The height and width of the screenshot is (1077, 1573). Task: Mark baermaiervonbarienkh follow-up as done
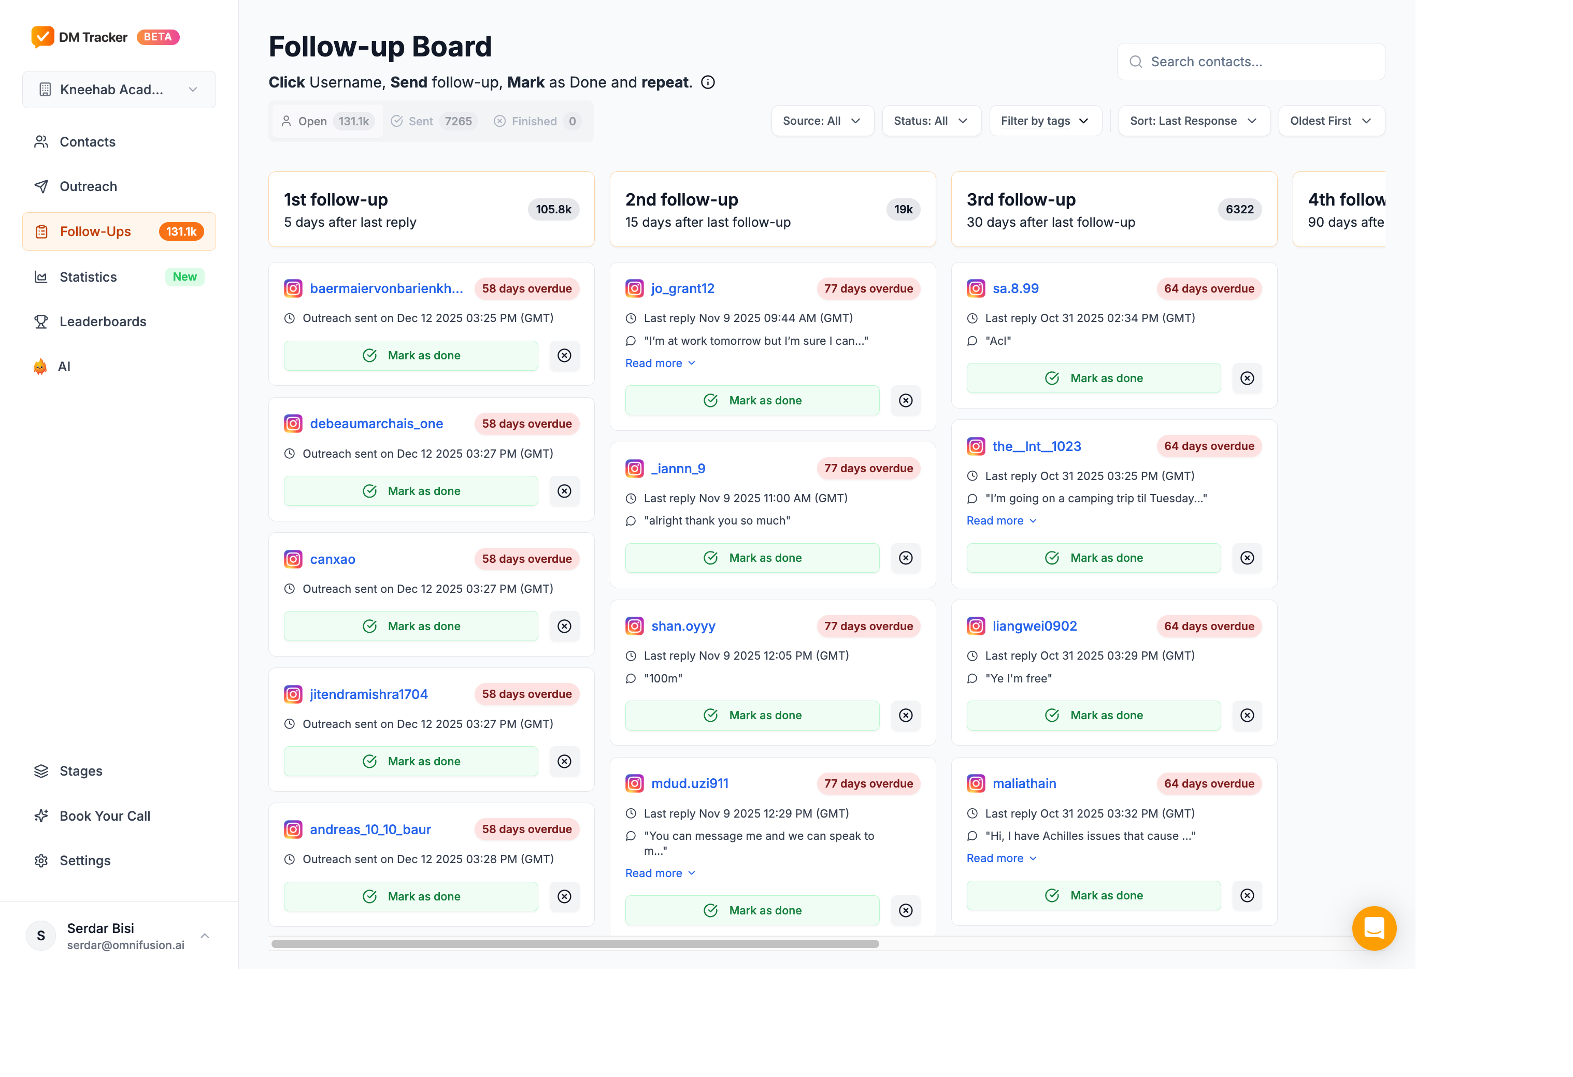411,356
